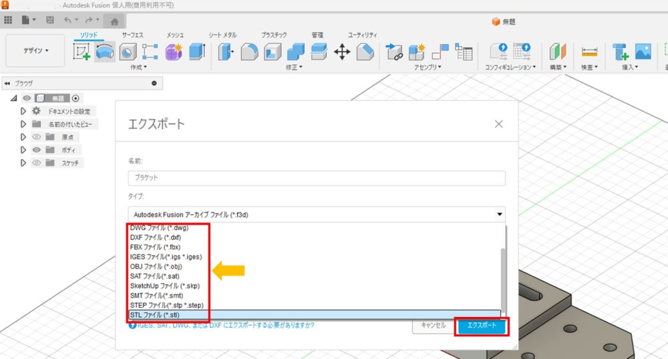Viewport: 668px width, 359px height.
Task: Select the Offset Plane construct icon
Action: [x=557, y=51]
